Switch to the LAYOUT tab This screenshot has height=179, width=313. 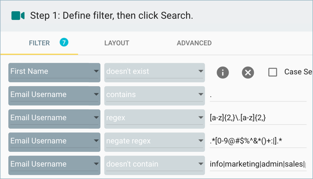click(117, 43)
